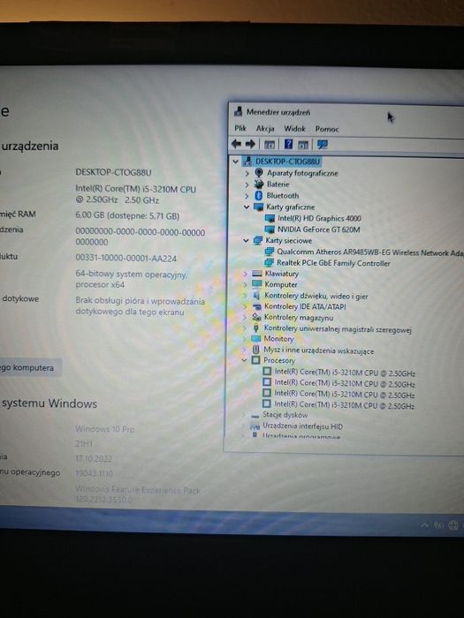
Task: Select Kontrolery uniwersalnej magistrali szeregowej label
Action: tap(338, 328)
